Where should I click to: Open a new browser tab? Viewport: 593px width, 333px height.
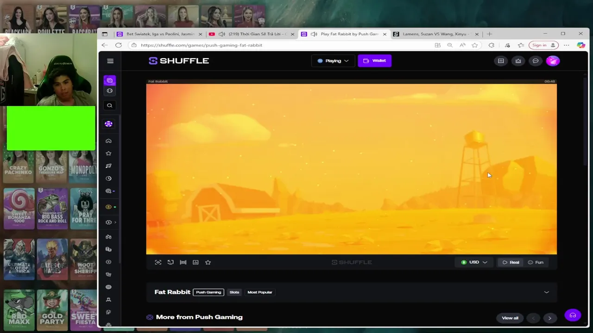pyautogui.click(x=489, y=34)
